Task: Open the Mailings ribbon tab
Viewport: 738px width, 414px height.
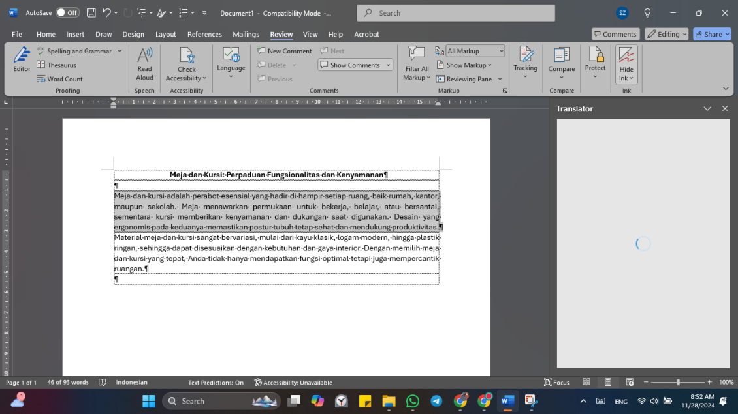Action: (246, 34)
